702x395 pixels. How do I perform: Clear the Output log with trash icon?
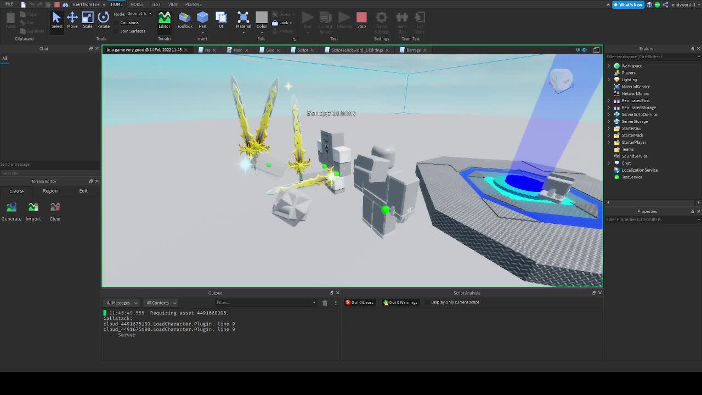[325, 302]
